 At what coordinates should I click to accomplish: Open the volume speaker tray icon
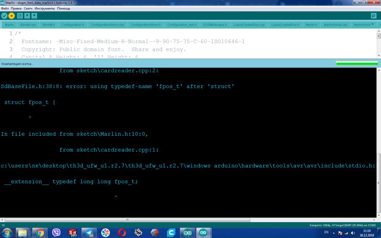(x=353, y=233)
